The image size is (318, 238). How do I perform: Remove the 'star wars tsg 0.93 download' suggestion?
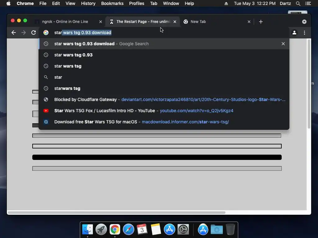[x=283, y=44]
